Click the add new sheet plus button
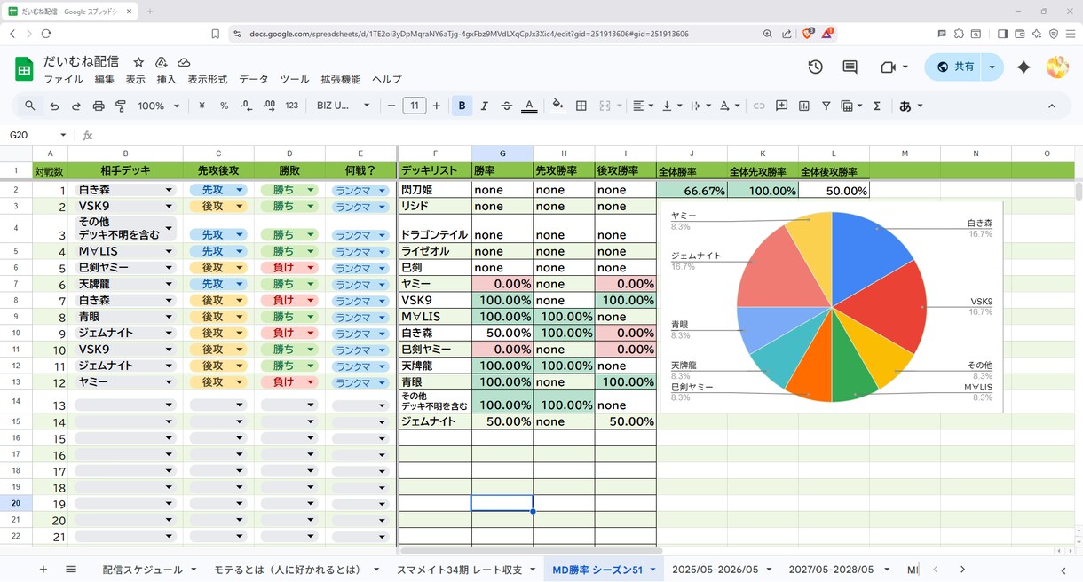1083x582 pixels. click(43, 570)
